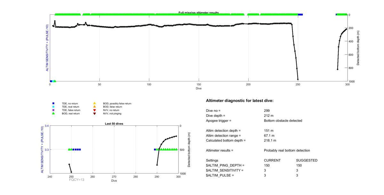The width and height of the screenshot is (384, 195).
Task: Select the suggested value 3 for ALTIM_PULSE
Action: [297, 176]
